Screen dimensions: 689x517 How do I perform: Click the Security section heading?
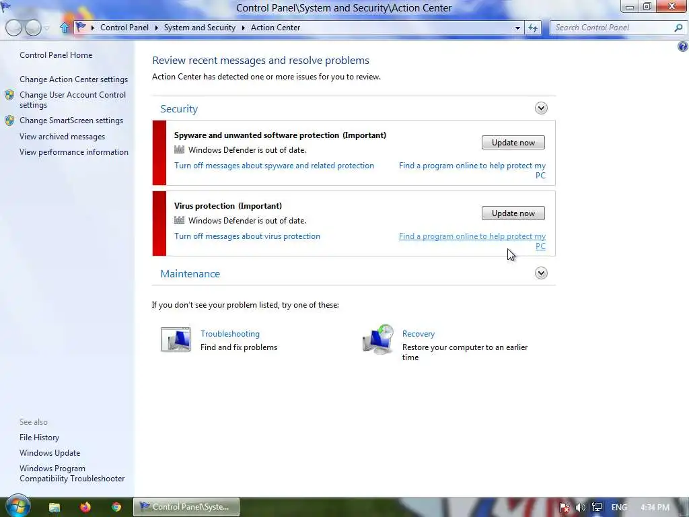point(179,108)
